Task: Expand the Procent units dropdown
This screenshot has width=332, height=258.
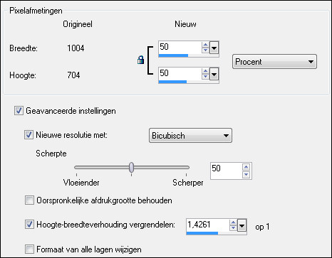Action: 274,62
